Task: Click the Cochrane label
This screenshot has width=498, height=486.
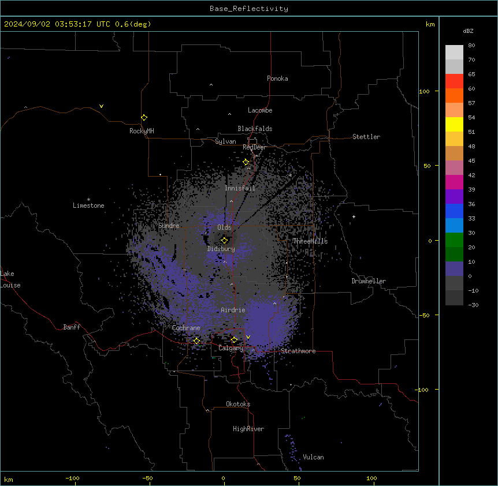Action: pyautogui.click(x=186, y=328)
